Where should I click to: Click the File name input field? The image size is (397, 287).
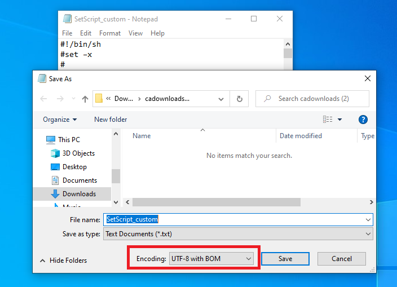(x=238, y=220)
